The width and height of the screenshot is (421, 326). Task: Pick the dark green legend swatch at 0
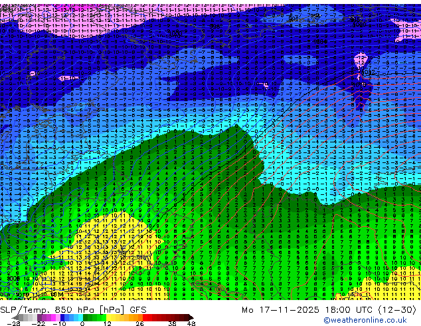[86, 317]
